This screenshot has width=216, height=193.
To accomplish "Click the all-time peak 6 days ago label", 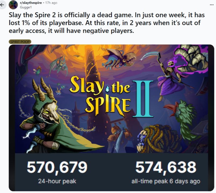I will pos(166,181).
